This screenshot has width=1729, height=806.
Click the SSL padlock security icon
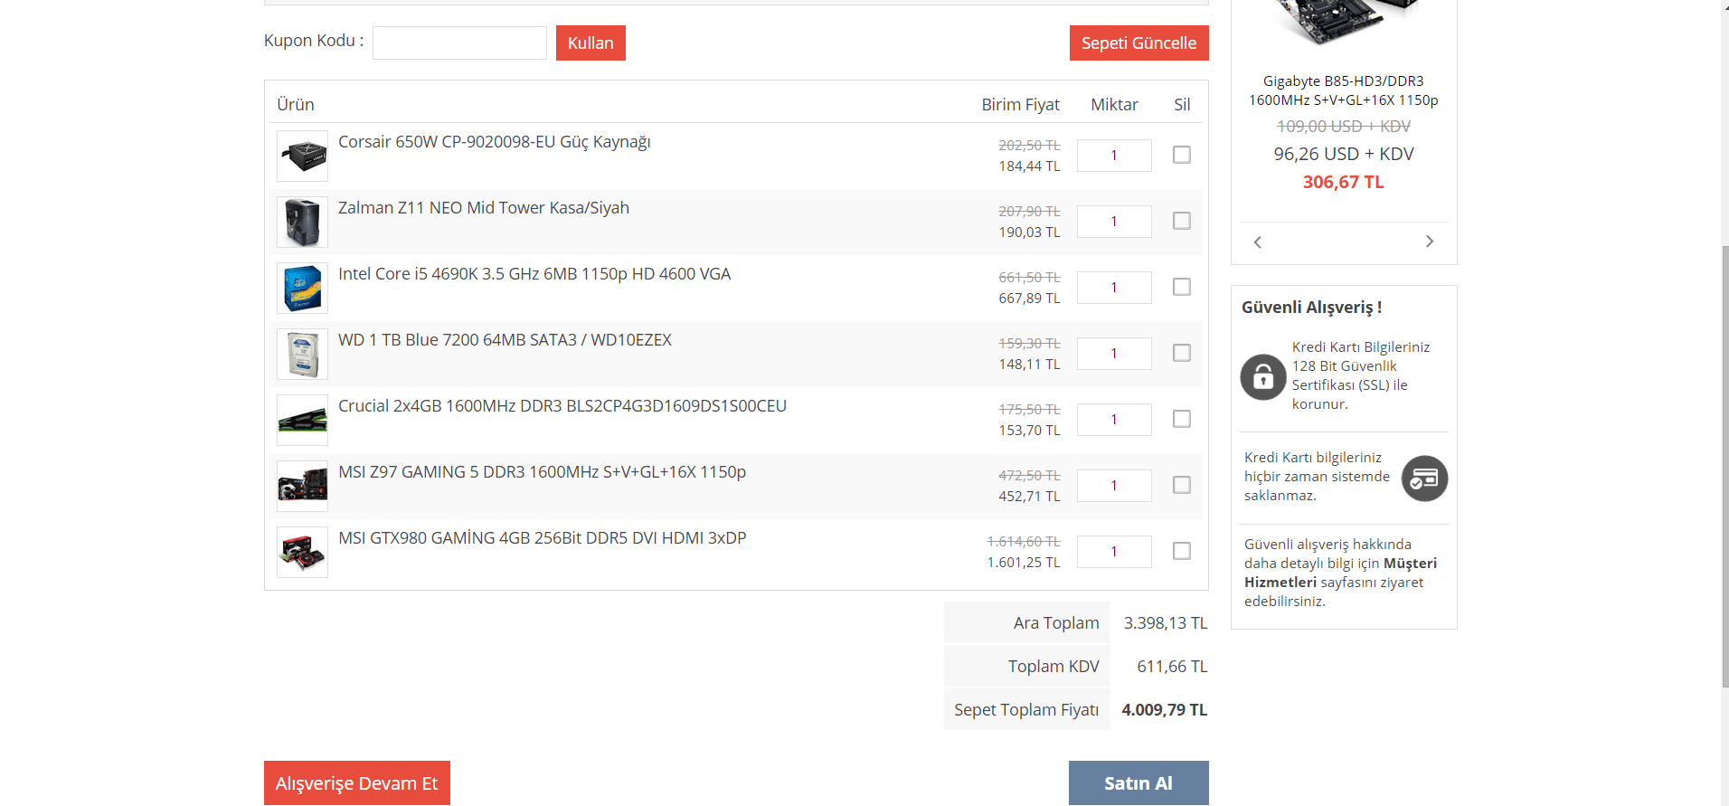(x=1263, y=376)
